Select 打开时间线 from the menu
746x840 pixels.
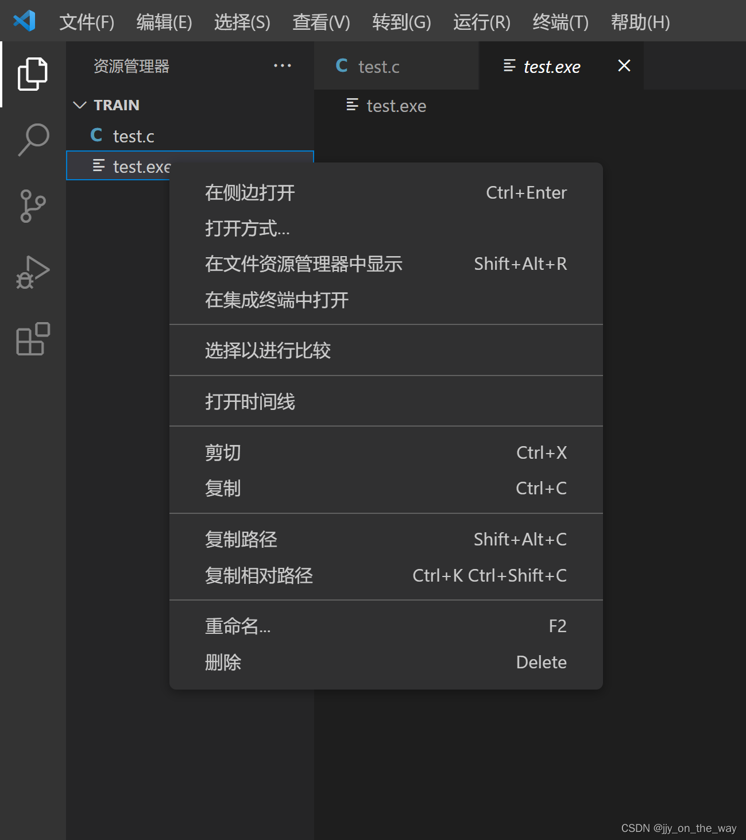tap(250, 401)
